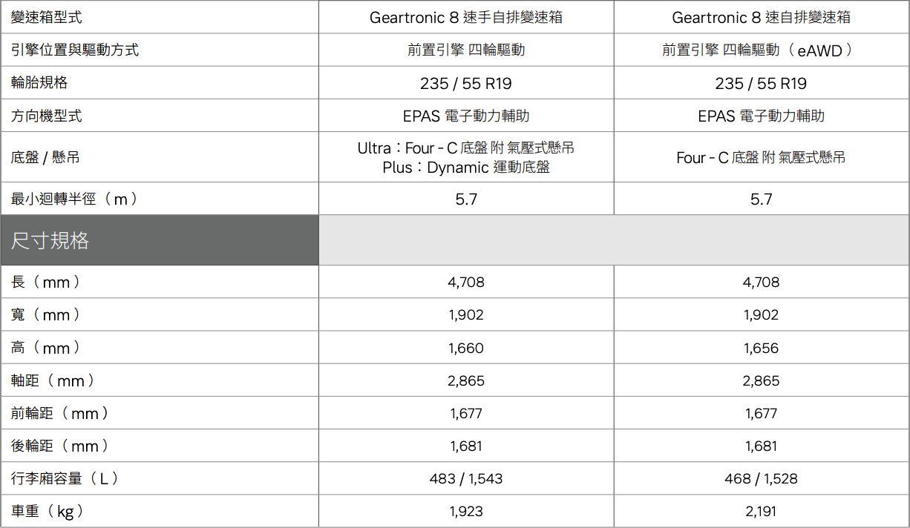Click the 變速箱型式 row label
This screenshot has height=528, width=910.
(47, 17)
